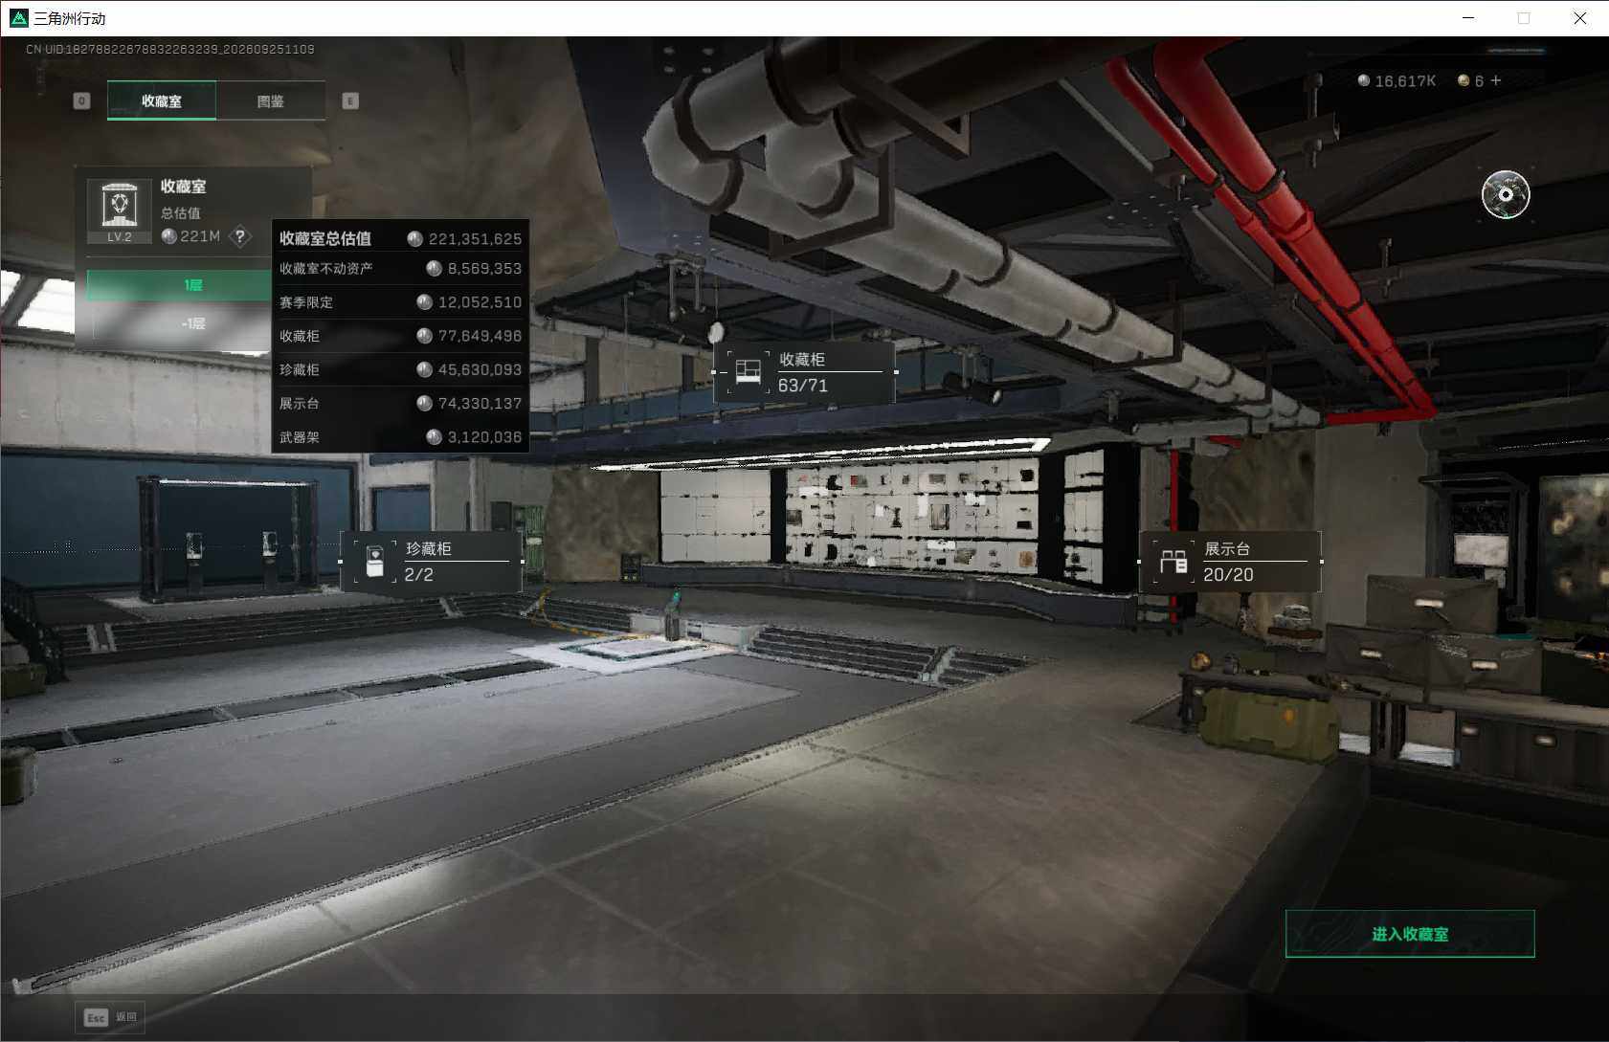Click the E key hint icon
Screen dimensions: 1609x1042
(x=350, y=100)
